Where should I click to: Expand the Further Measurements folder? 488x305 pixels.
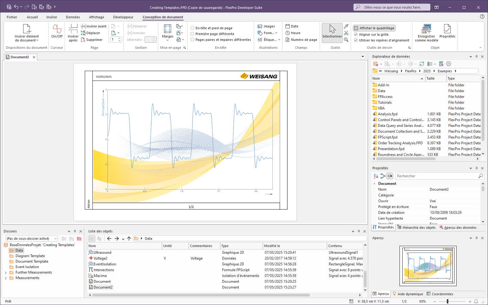click(x=6, y=273)
